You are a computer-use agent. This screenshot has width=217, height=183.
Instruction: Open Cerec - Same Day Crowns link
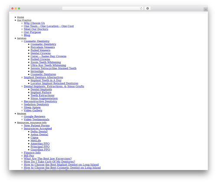point(49,56)
